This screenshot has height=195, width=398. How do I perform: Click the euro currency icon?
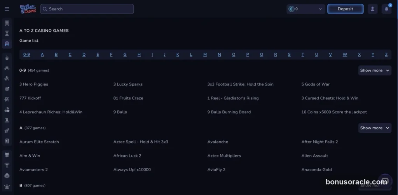(292, 9)
